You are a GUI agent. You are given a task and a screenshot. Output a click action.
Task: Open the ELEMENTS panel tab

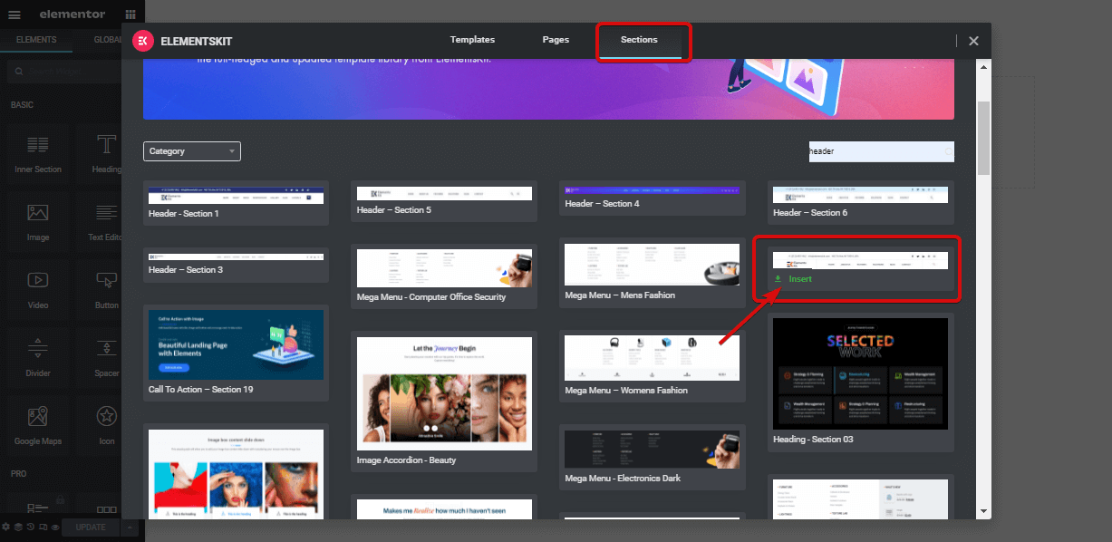36,40
